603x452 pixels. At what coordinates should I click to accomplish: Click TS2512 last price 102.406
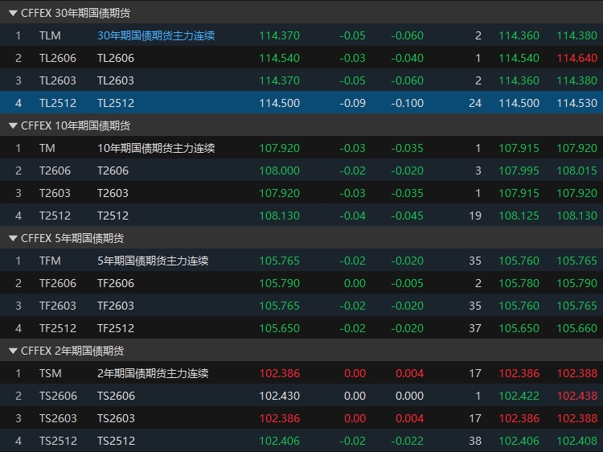tap(279, 441)
